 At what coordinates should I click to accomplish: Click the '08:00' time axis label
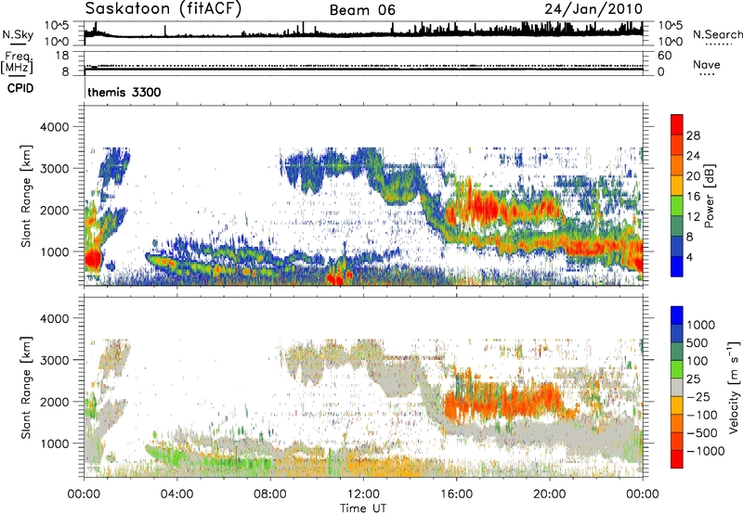pyautogui.click(x=270, y=495)
